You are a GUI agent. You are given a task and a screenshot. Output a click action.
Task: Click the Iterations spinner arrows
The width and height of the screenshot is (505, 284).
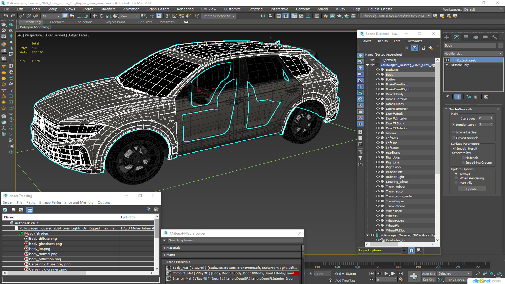(x=492, y=118)
